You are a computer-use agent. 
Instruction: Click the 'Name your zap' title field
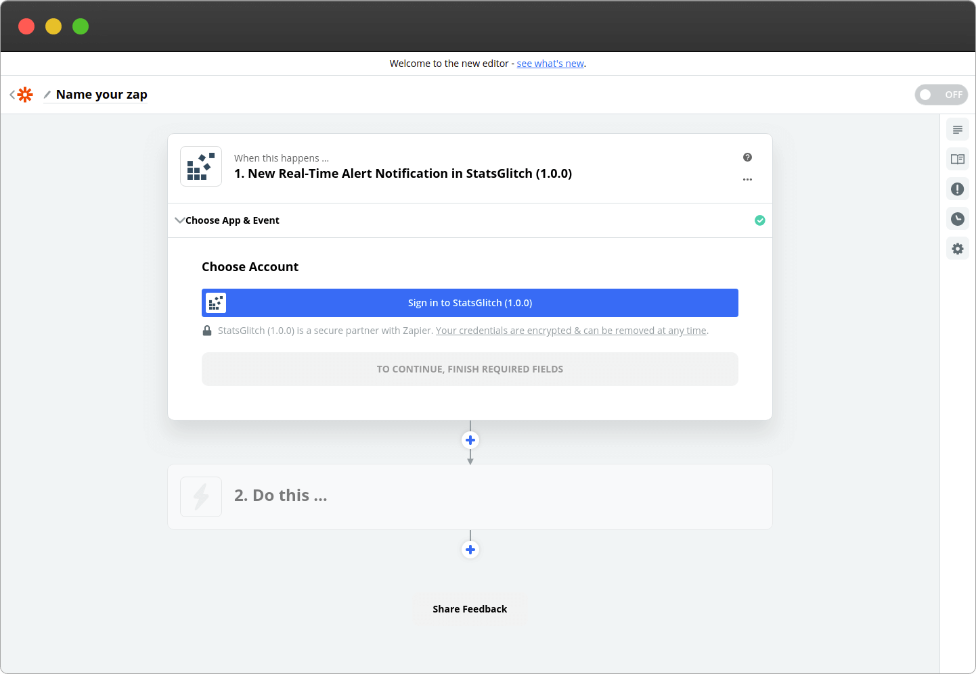102,95
